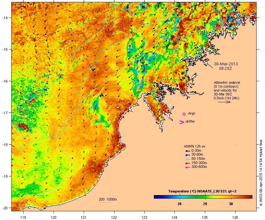Click the blue 30-80m legend arrow
Screen dimensions: 265x220
tap(187, 155)
